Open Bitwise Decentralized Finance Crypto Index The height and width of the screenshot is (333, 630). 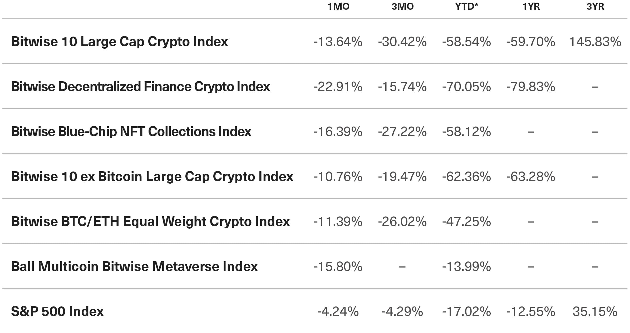click(x=141, y=87)
